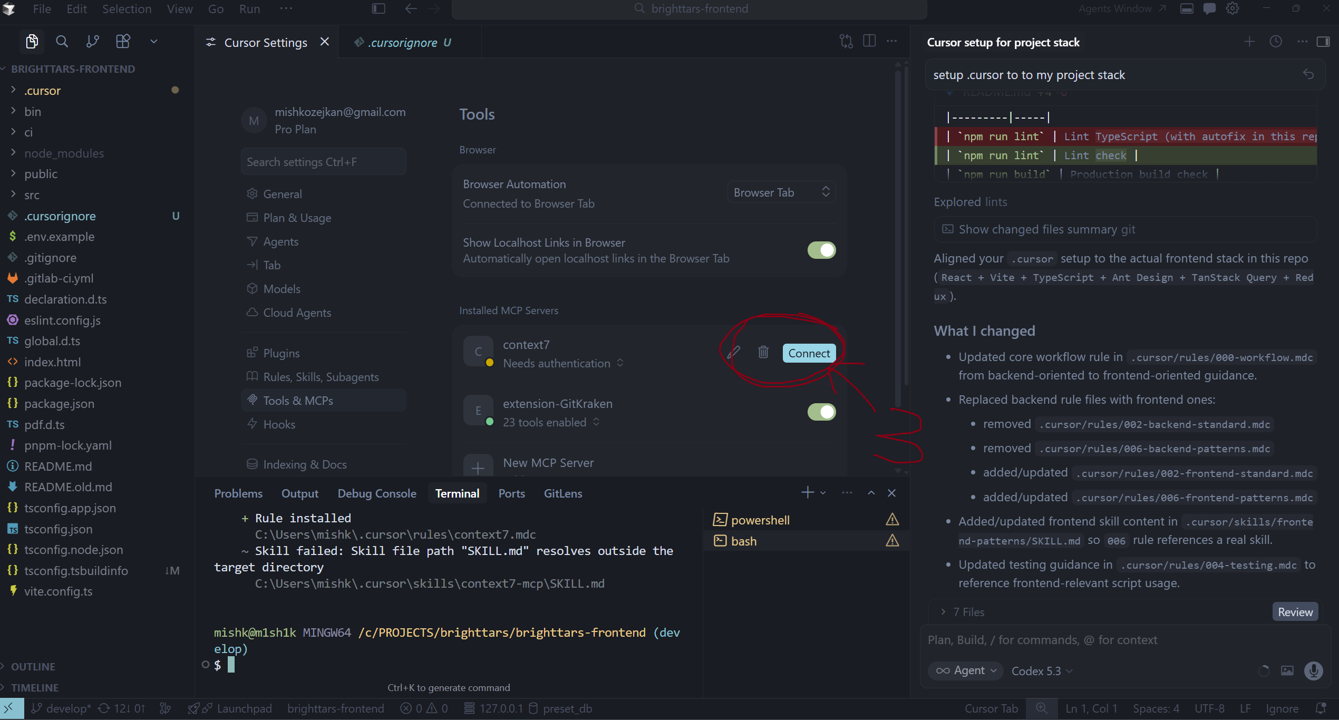This screenshot has width=1339, height=720.
Task: Switch to the GitLens panel tab
Action: [x=563, y=493]
